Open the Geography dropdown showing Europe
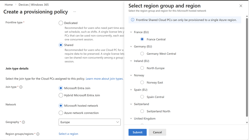 point(90,122)
